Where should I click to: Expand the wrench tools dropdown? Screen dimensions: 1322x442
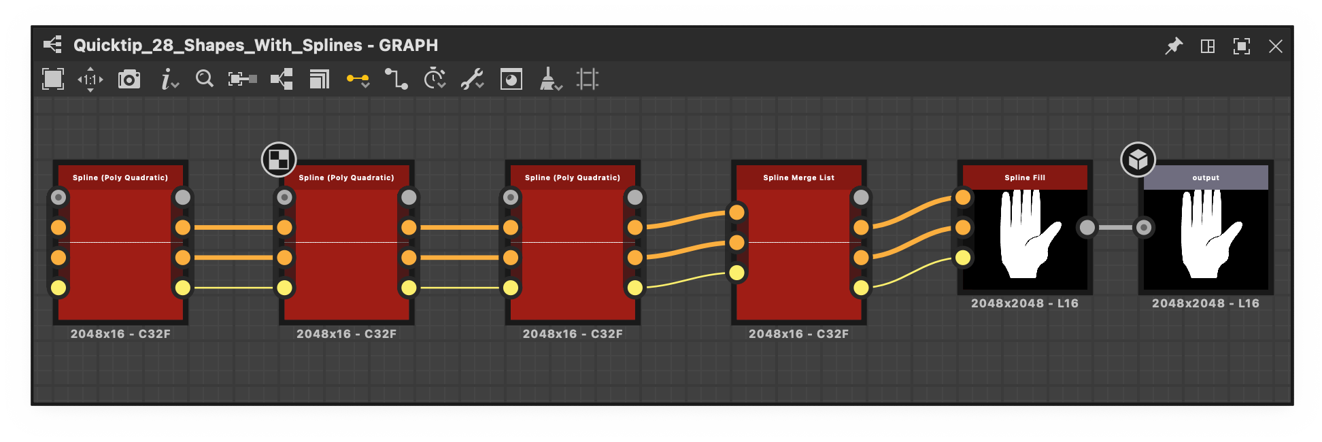(472, 80)
